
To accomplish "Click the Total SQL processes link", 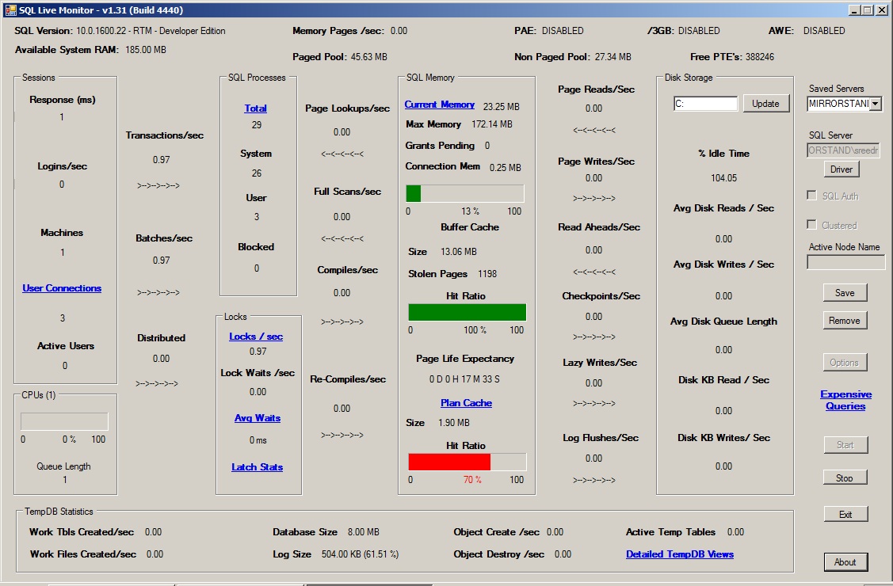I will pyautogui.click(x=255, y=108).
